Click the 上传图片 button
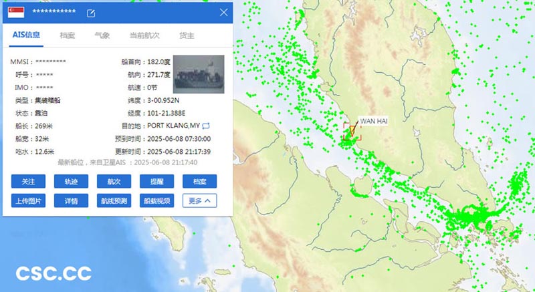This screenshot has height=292, width=535. (28, 200)
